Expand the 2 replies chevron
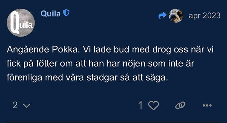227x123 pixels. point(27,106)
